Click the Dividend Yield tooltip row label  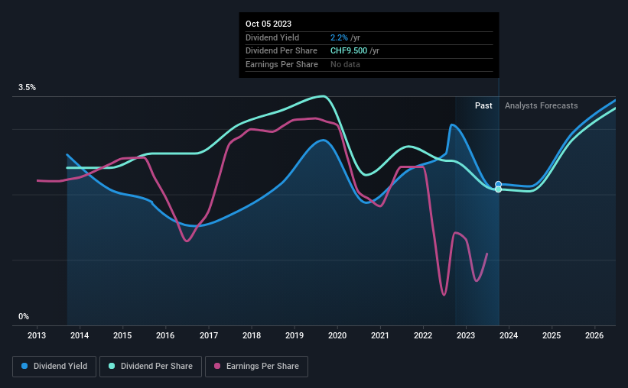(272, 37)
